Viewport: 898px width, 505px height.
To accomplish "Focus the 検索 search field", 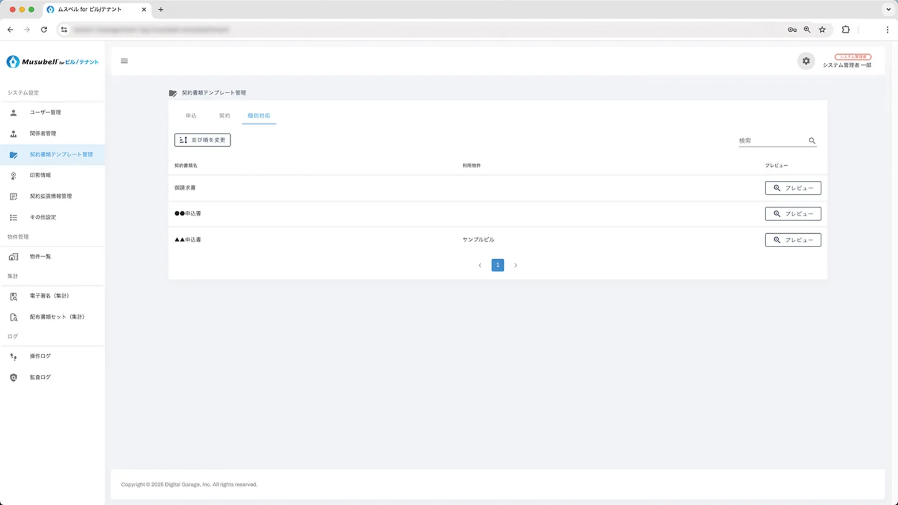I will tap(771, 141).
